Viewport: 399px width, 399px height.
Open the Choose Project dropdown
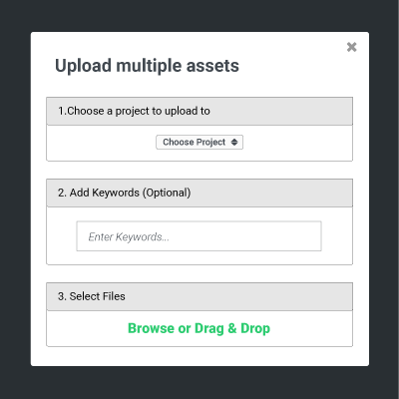coord(199,142)
